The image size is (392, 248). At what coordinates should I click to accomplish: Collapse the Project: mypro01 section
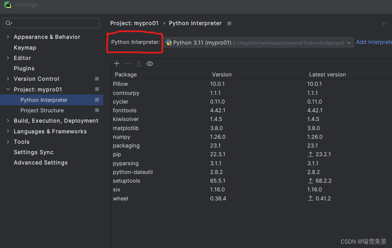(x=8, y=89)
